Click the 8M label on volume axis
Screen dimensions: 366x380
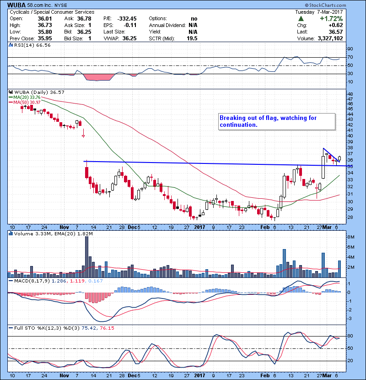tap(351, 237)
